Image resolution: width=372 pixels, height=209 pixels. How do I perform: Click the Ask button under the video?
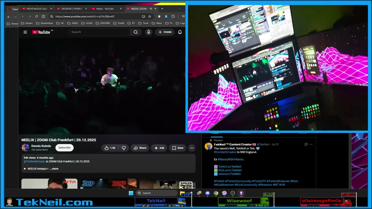point(159,148)
